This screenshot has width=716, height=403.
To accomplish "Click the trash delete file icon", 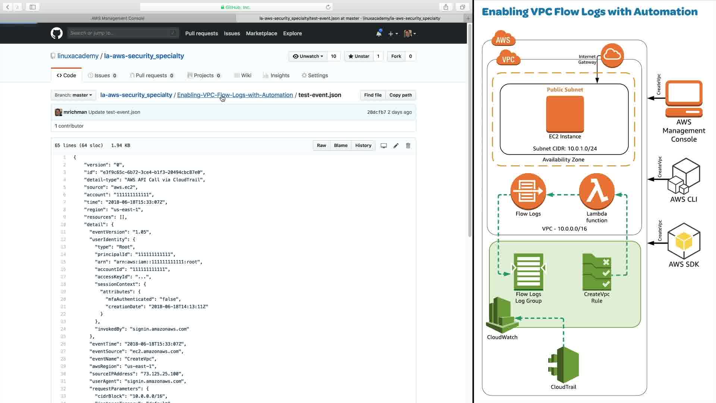I will point(408,146).
